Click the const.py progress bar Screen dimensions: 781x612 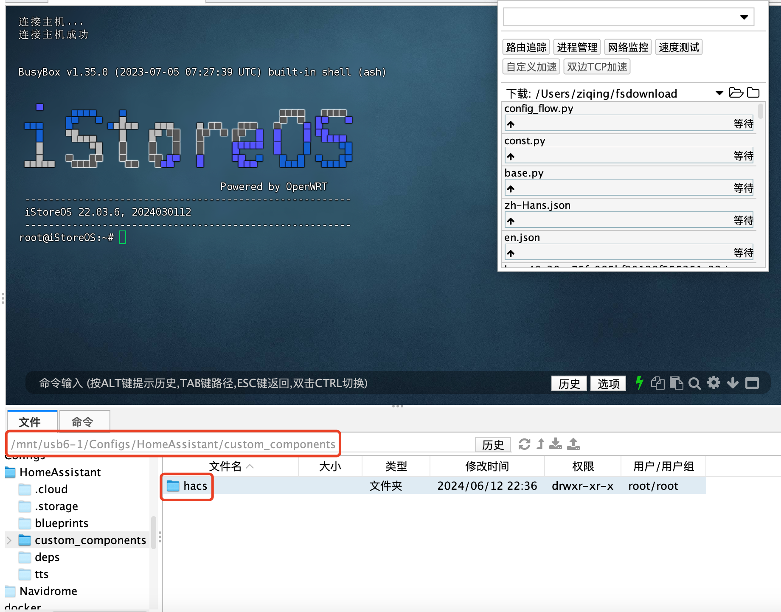point(629,156)
